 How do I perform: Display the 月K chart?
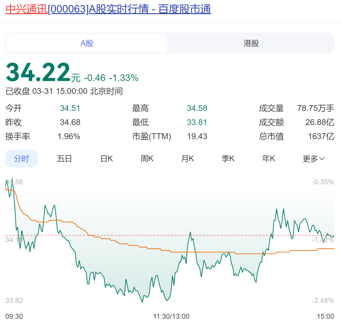[187, 158]
